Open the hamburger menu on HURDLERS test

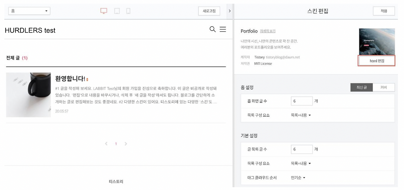pyautogui.click(x=223, y=29)
